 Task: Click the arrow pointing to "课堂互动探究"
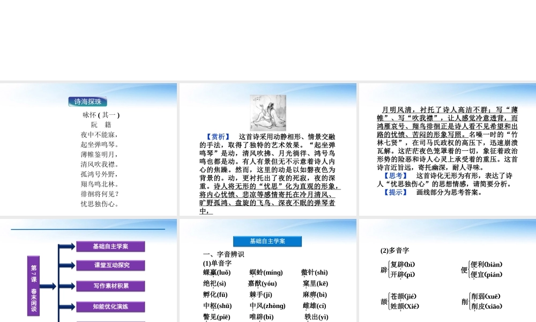67,265
